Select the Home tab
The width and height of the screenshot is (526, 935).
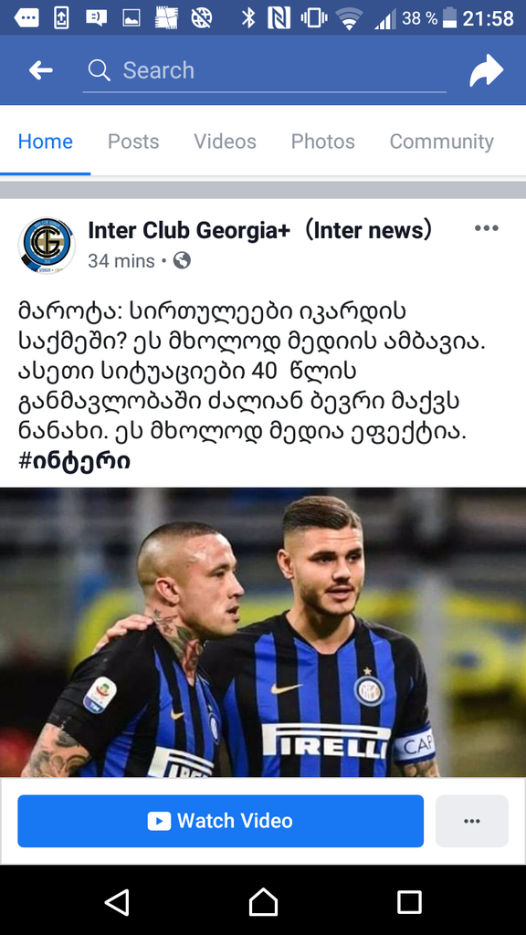click(x=46, y=142)
